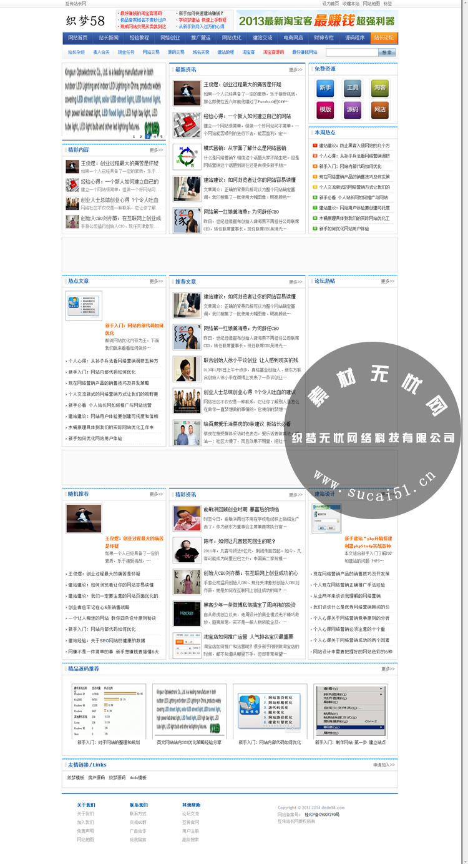Open the 源码程序 navigation tab

pos(354,37)
